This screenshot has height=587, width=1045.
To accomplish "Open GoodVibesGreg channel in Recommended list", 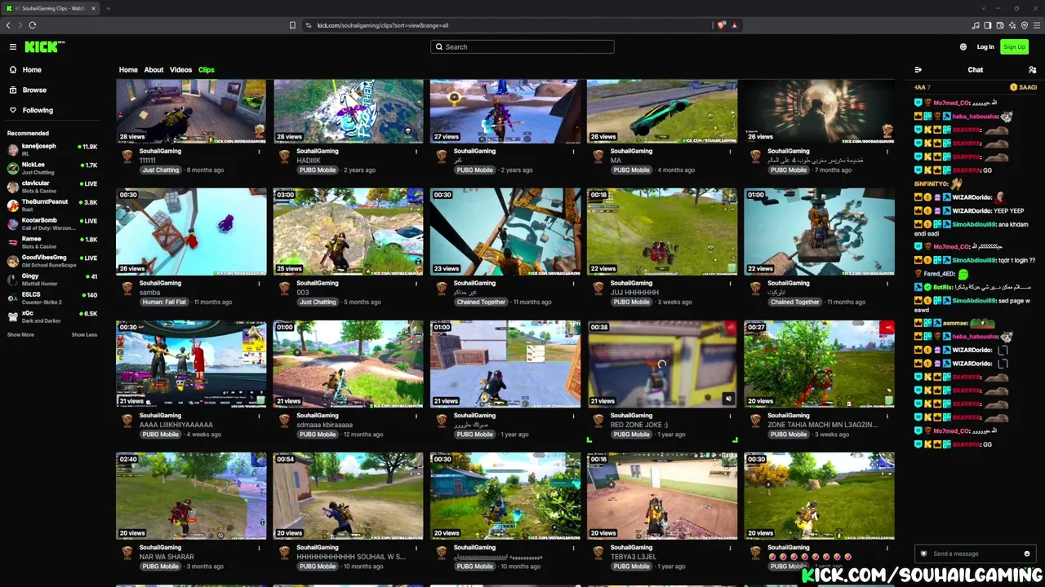I will tap(52, 261).
